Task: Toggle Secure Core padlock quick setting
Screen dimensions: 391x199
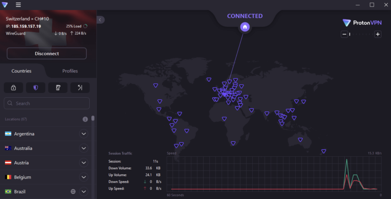Action: tap(13, 88)
